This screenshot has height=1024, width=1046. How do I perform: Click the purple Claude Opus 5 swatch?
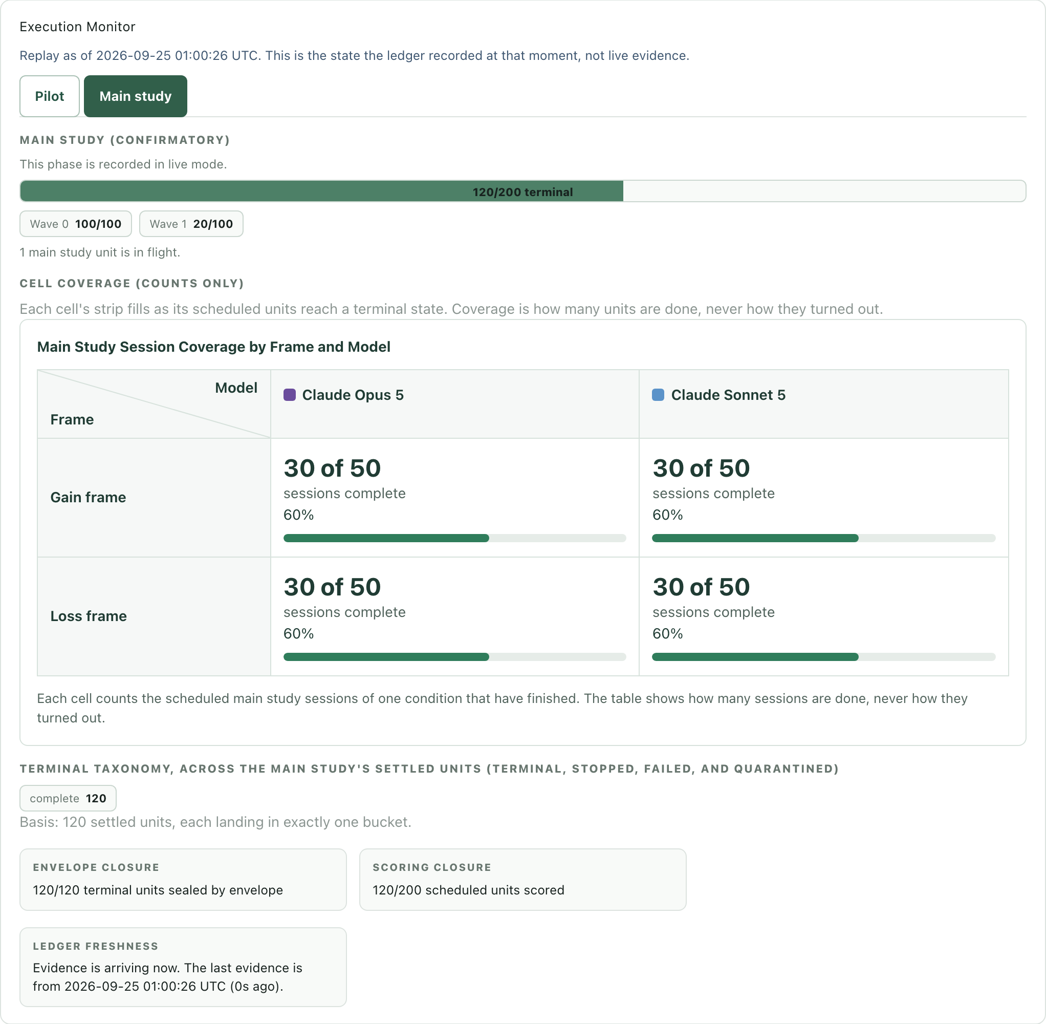[290, 395]
